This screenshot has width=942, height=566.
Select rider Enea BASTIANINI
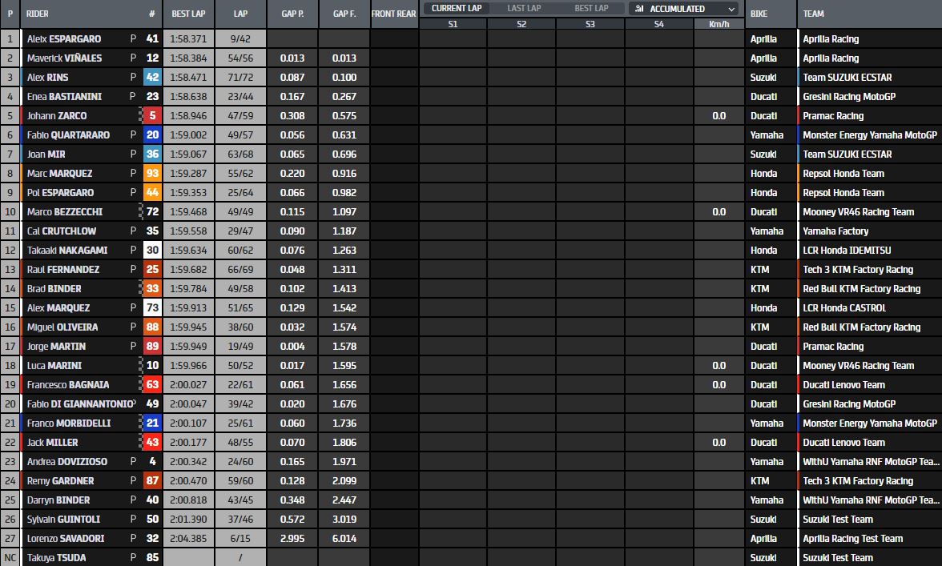click(x=64, y=97)
